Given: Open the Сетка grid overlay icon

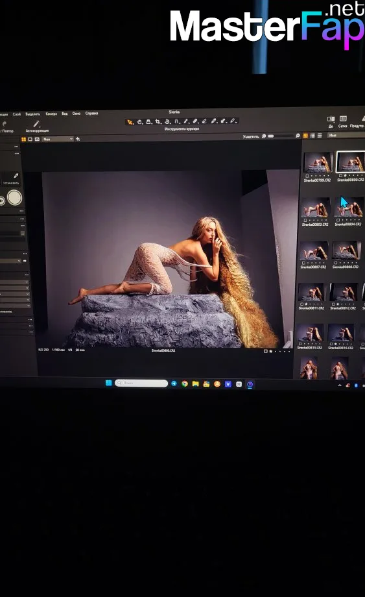Looking at the screenshot, I should [343, 119].
